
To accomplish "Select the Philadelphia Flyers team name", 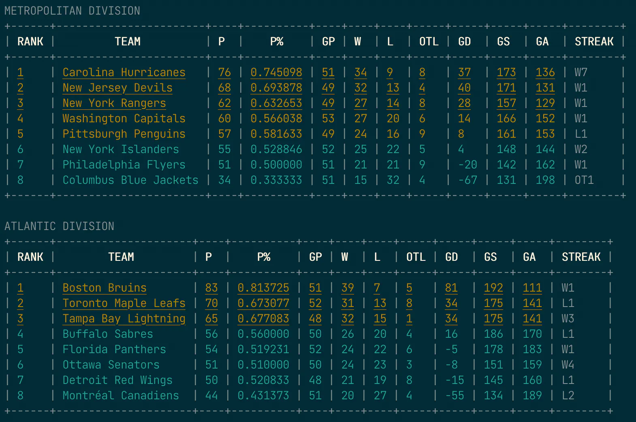I will click(124, 165).
